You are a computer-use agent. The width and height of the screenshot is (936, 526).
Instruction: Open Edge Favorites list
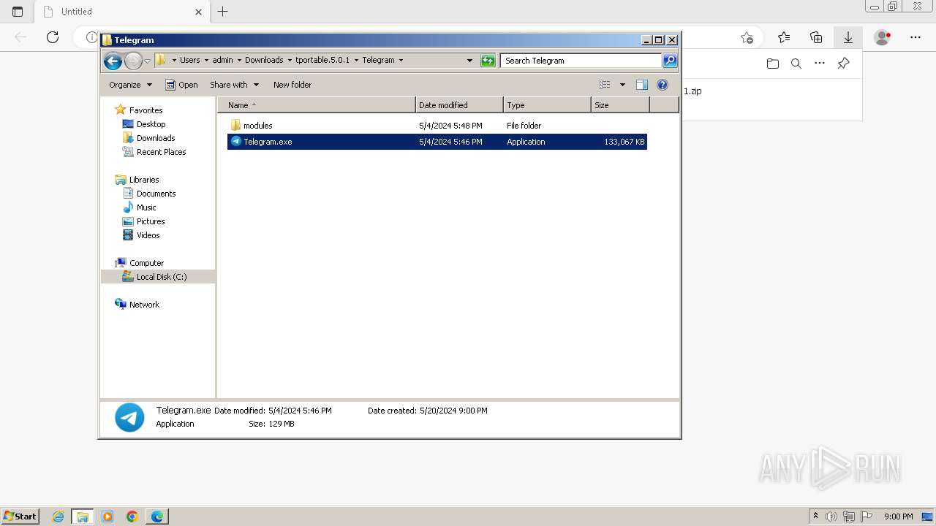click(x=784, y=37)
